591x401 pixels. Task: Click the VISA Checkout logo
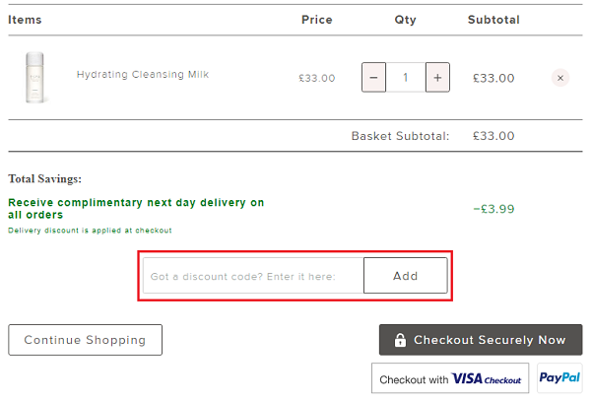(487, 378)
